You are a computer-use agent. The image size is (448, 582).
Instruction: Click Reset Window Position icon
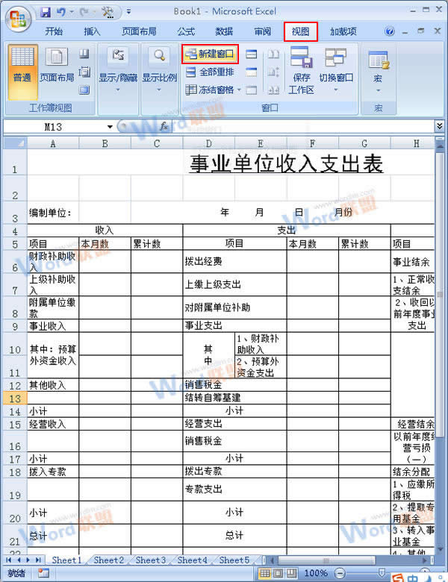coord(274,90)
